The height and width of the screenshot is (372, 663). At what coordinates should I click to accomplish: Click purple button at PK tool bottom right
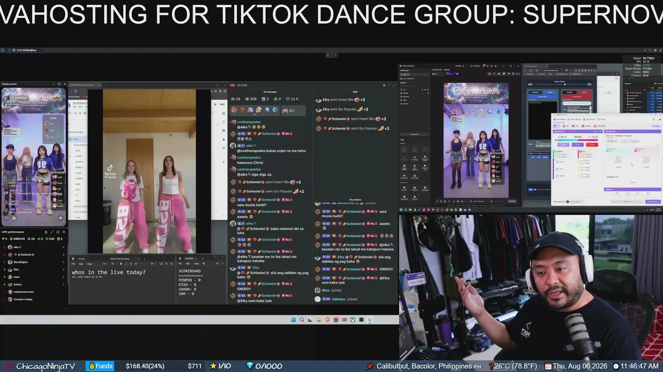[653, 202]
